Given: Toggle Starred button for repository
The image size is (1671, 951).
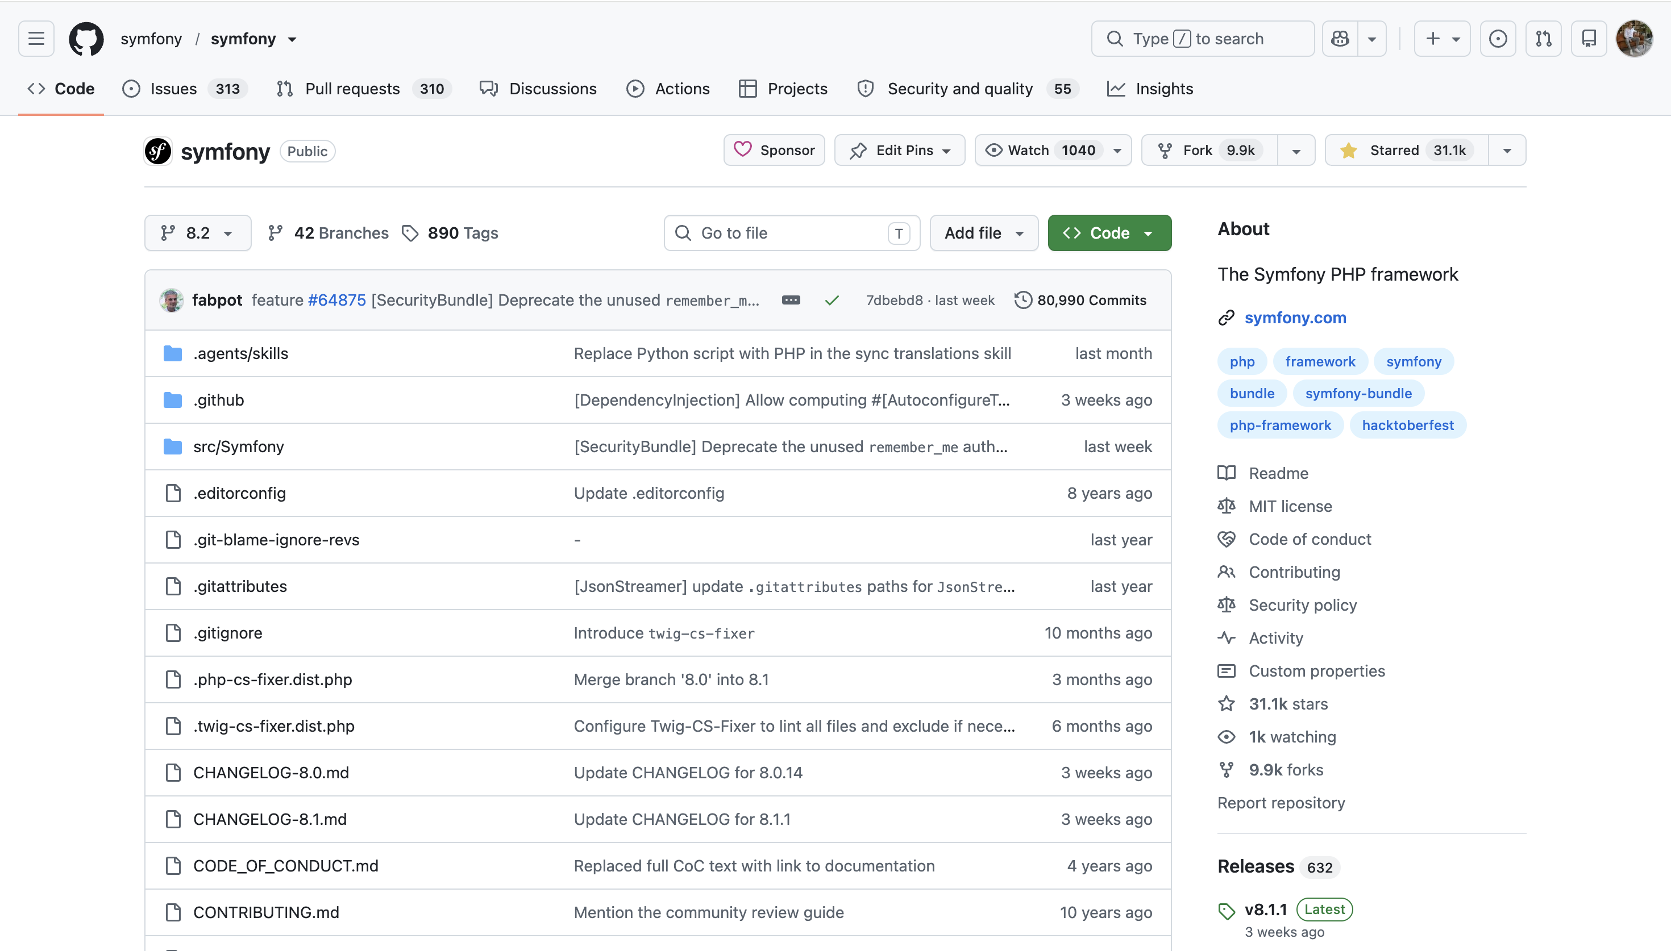Looking at the screenshot, I should click(1407, 150).
